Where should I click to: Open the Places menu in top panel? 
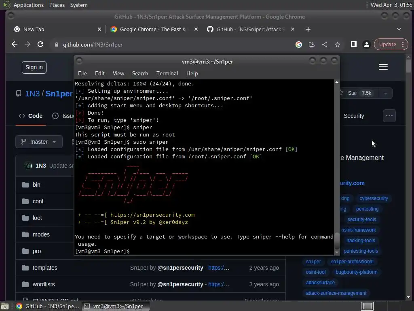tap(57, 5)
